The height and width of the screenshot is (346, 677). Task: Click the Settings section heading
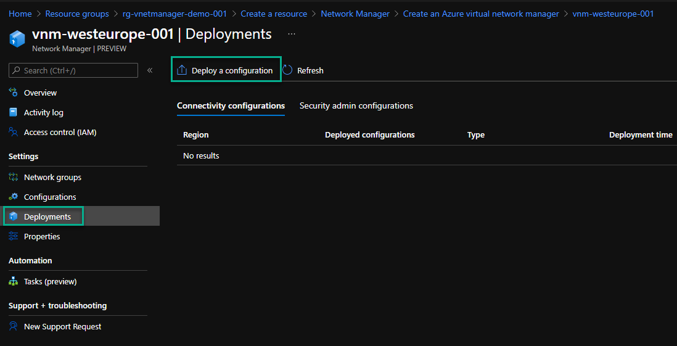tap(23, 156)
